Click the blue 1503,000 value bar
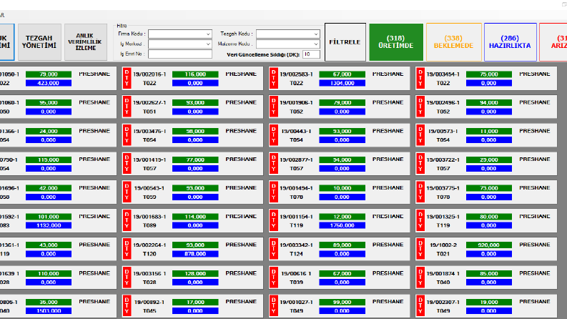This screenshot has height=319, width=567. [49, 311]
